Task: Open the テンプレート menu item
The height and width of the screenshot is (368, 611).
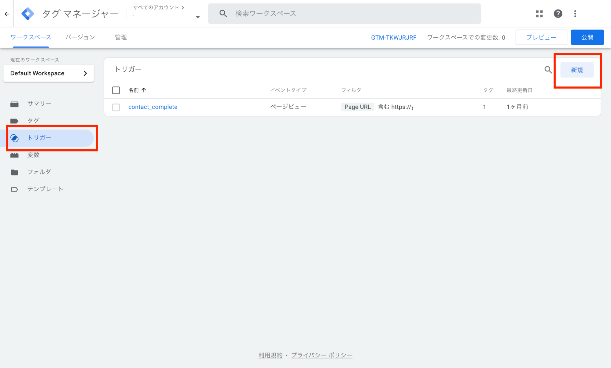Action: [45, 189]
